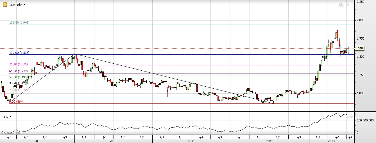This screenshot has height=143, width=376.
Task: Select the Fibonacci label 100,00 (1 533)
Action: point(19,53)
